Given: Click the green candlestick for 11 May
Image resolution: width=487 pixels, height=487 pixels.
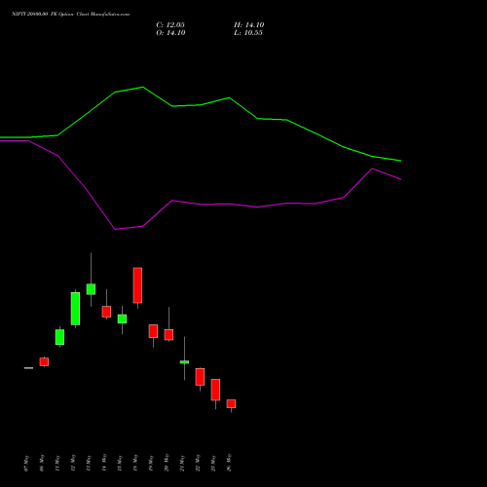Looking at the screenshot, I should pos(59,337).
